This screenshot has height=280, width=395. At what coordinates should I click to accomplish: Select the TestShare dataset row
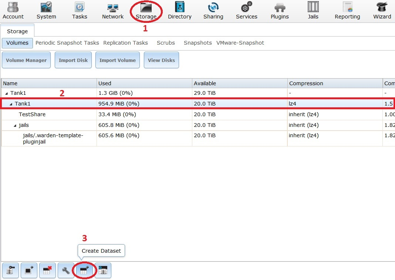click(x=32, y=114)
